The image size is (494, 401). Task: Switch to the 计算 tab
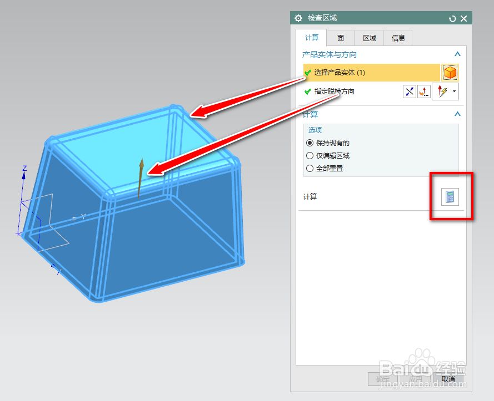click(x=312, y=38)
